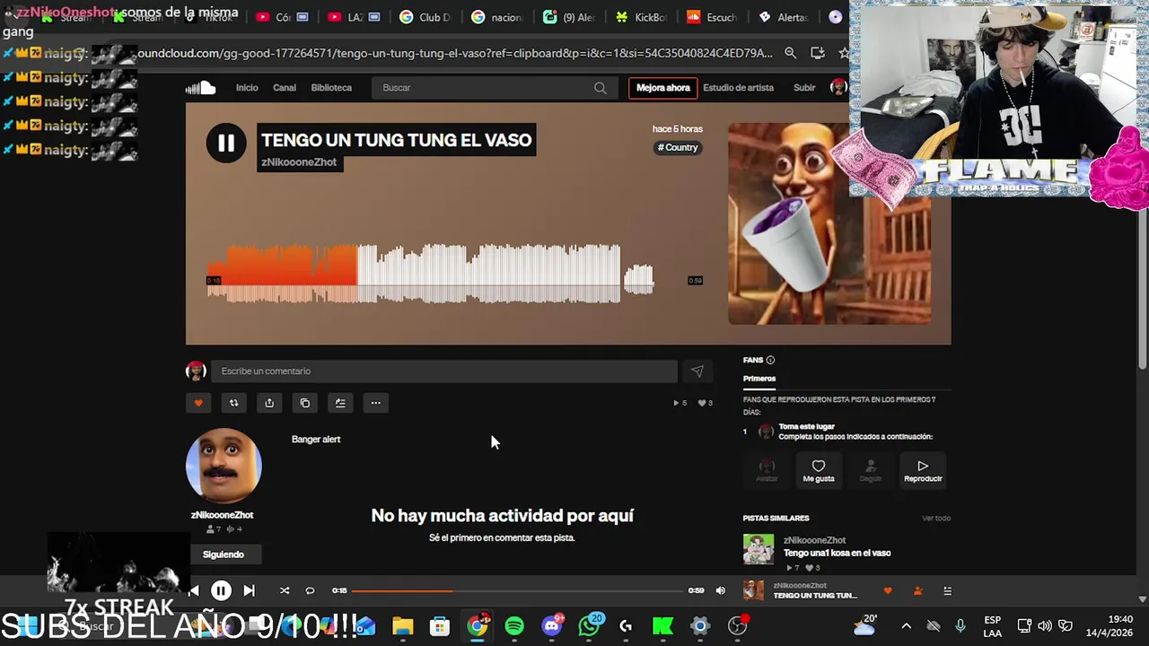
Task: Add track to next up queue icon
Action: (340, 403)
